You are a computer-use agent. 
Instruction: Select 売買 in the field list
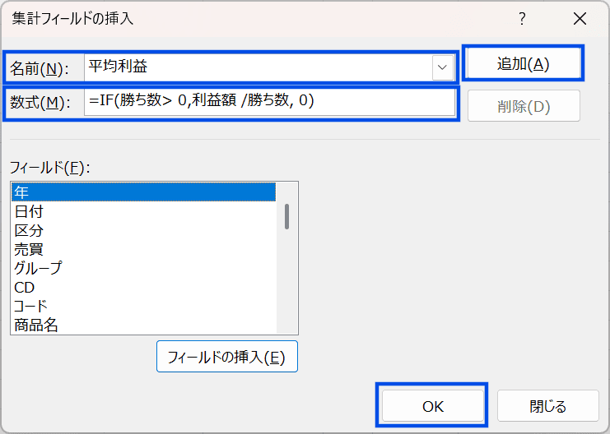(142, 249)
